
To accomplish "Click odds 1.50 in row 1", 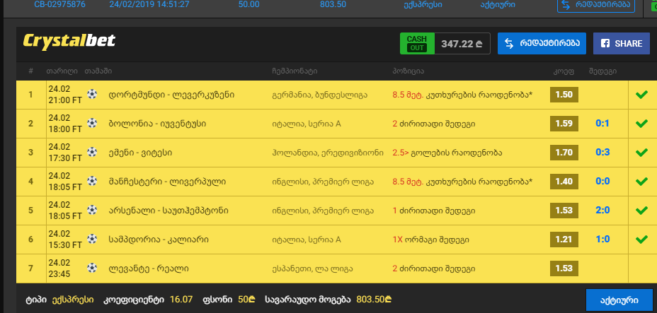I will click(564, 95).
